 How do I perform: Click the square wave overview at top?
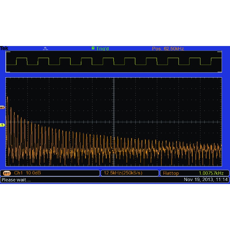coord(114,62)
